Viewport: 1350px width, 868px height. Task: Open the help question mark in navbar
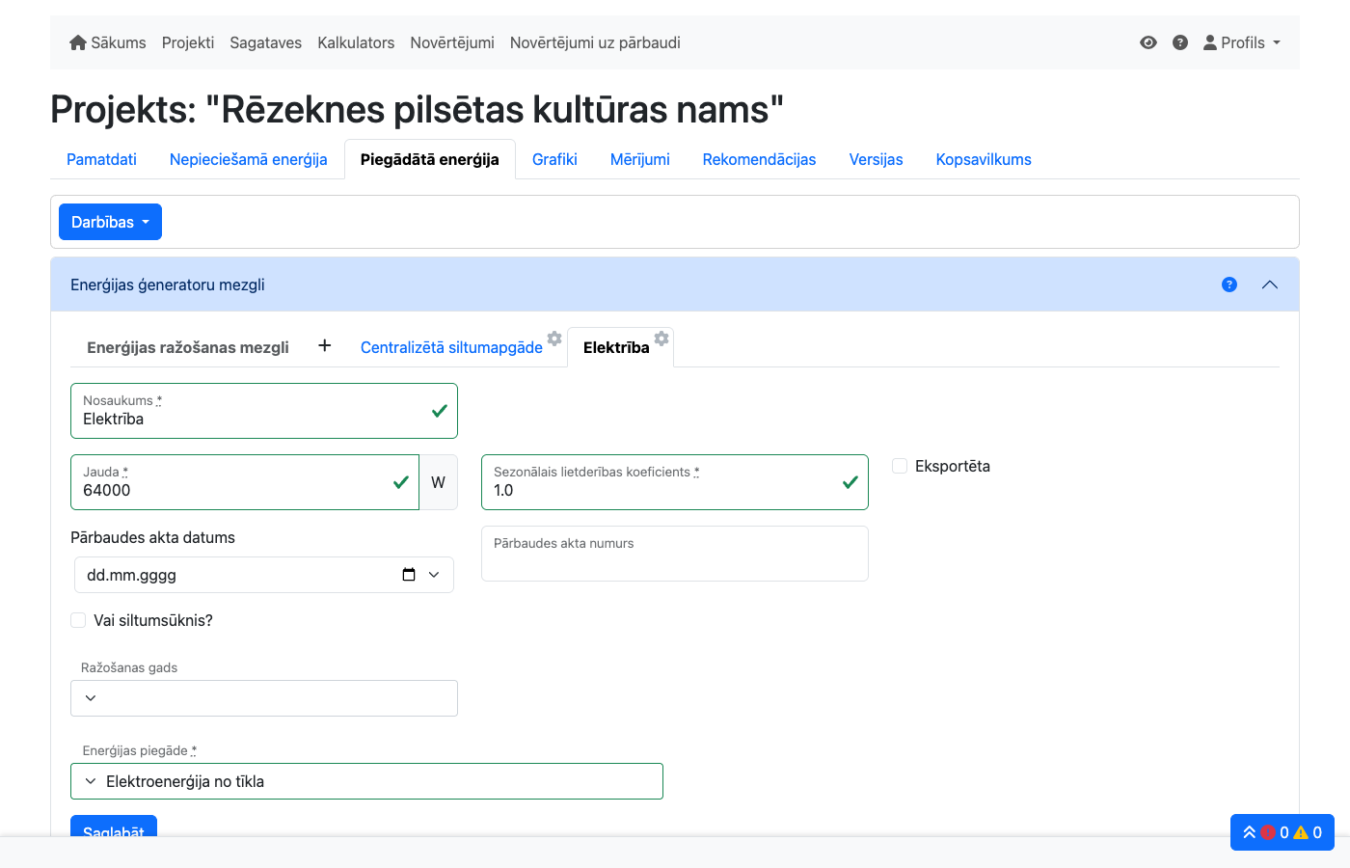(1179, 42)
